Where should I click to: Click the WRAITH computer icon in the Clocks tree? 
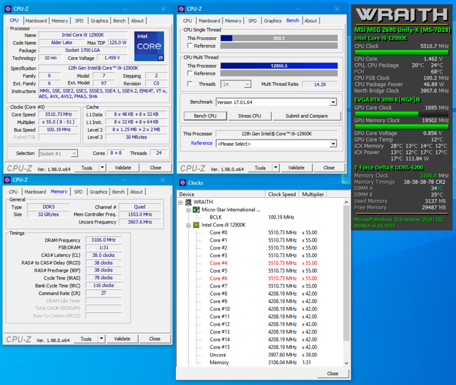point(188,202)
